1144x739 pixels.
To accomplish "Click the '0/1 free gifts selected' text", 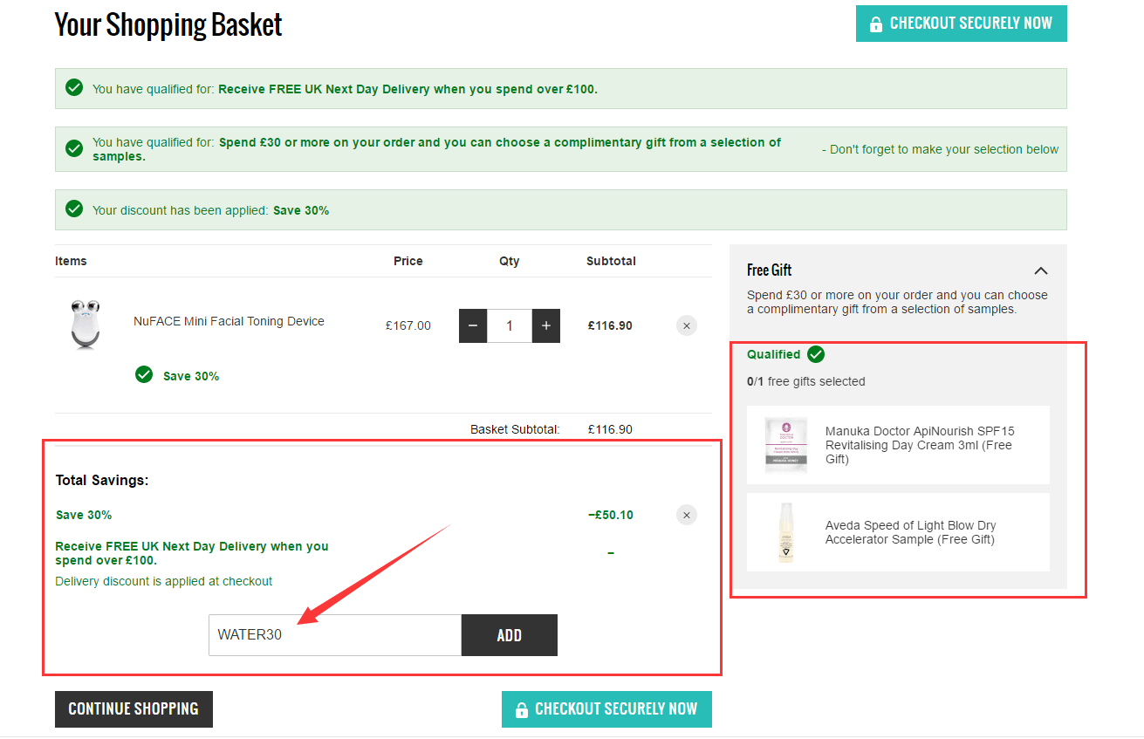I will 806,381.
